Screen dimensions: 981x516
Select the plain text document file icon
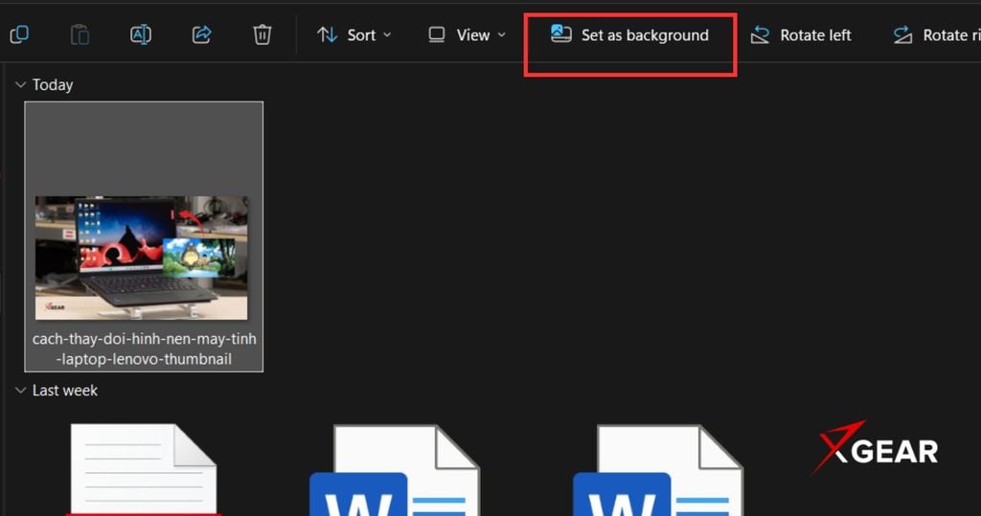pyautogui.click(x=144, y=469)
